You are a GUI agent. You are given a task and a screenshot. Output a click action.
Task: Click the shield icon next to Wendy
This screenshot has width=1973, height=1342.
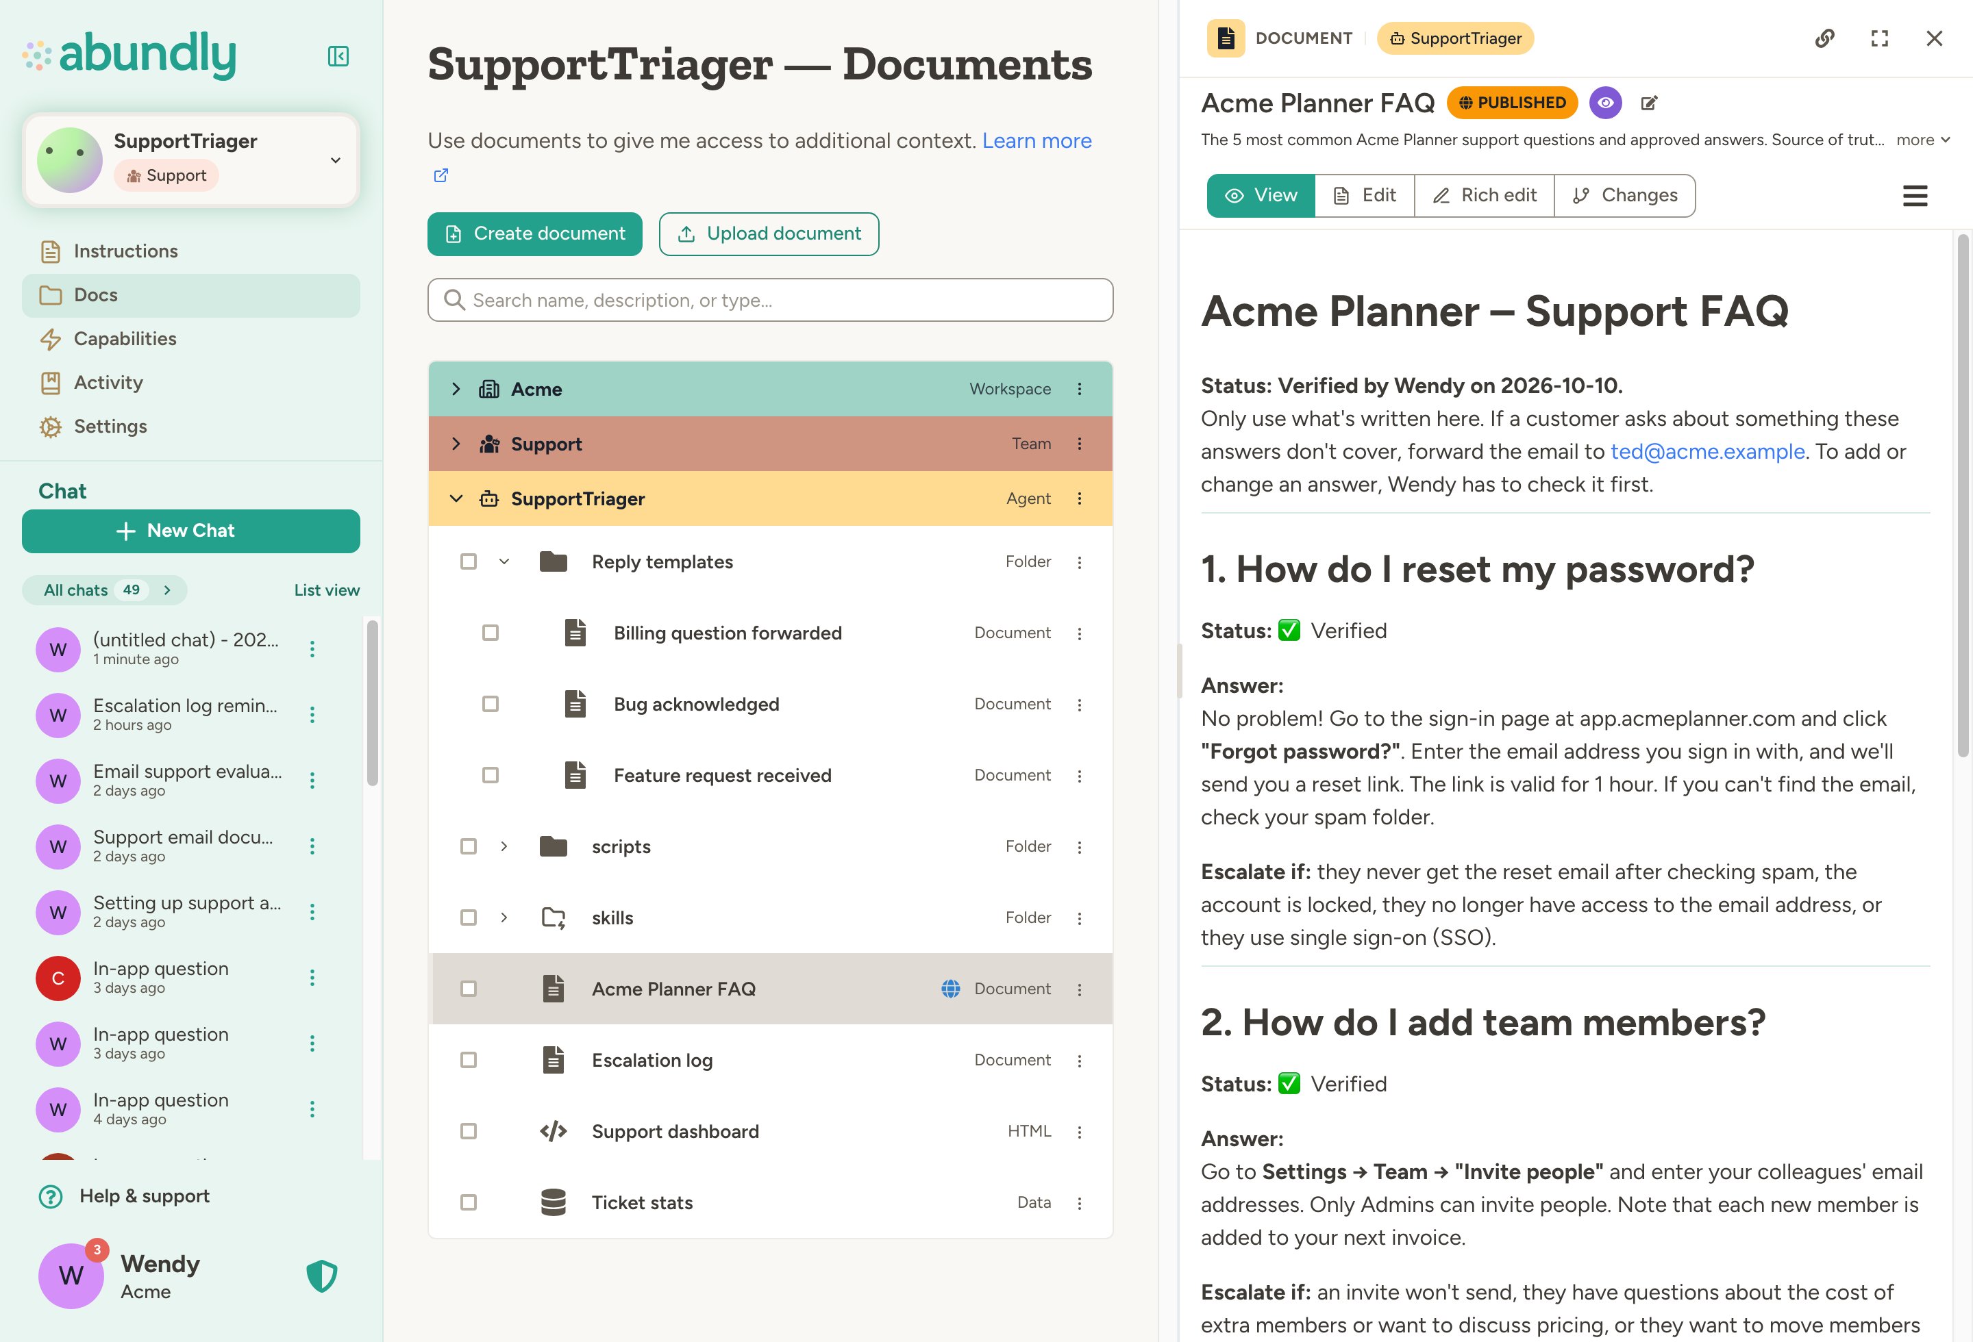coord(322,1275)
